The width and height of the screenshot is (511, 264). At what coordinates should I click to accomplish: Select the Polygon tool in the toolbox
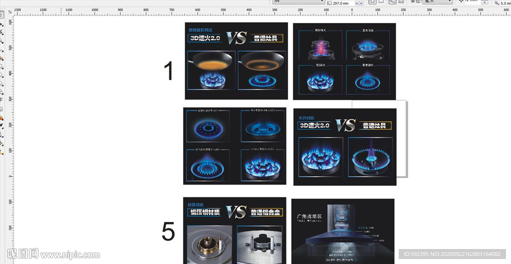coord(1,83)
